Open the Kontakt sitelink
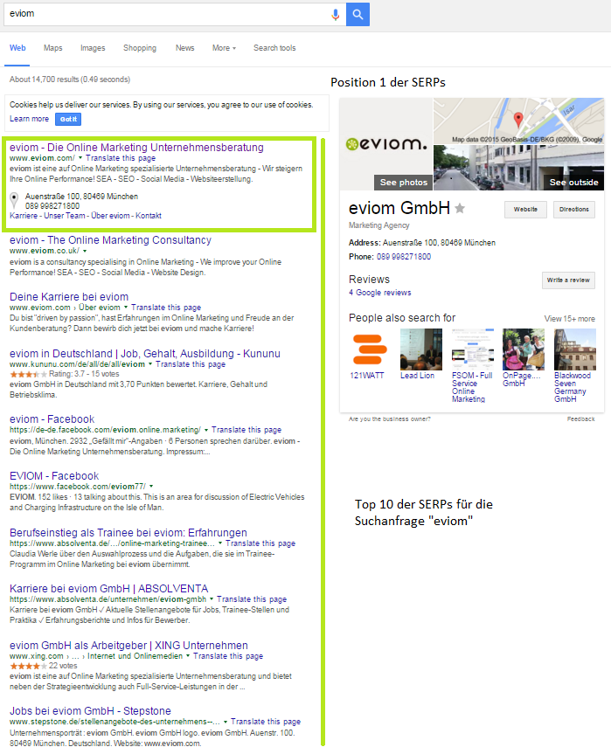This screenshot has height=754, width=611. click(x=149, y=216)
